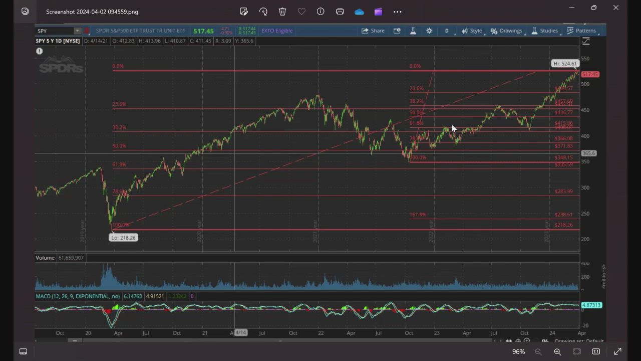
Task: Toggle the favorite heart icon
Action: (301, 12)
